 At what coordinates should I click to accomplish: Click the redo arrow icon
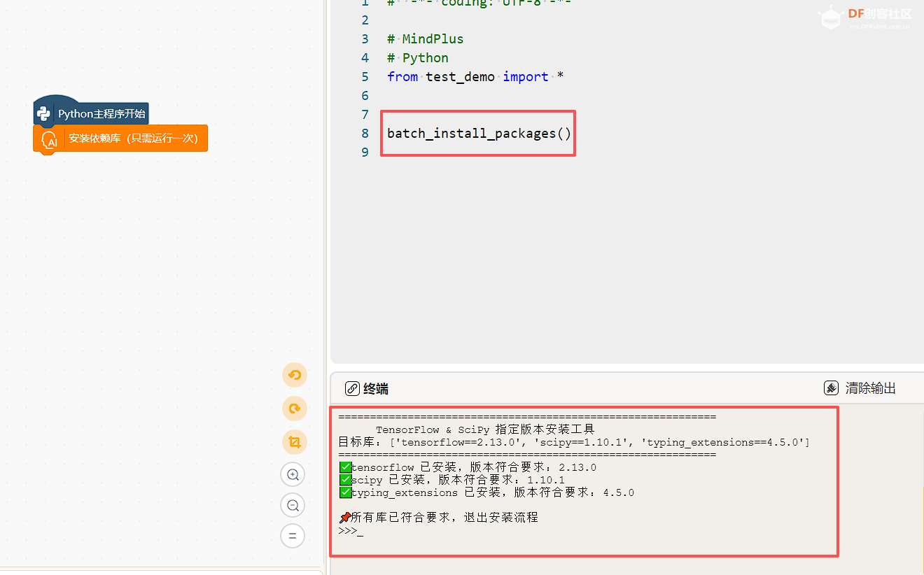294,409
